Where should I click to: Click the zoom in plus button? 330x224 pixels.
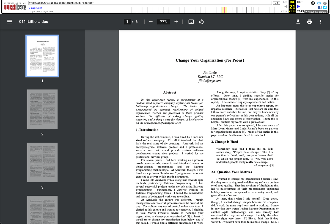tap(176, 22)
